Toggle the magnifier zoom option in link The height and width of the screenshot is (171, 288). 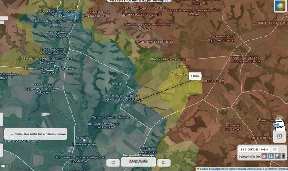[x=278, y=156]
